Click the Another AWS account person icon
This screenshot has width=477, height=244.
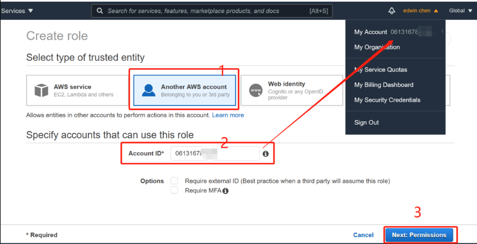pyautogui.click(x=149, y=90)
